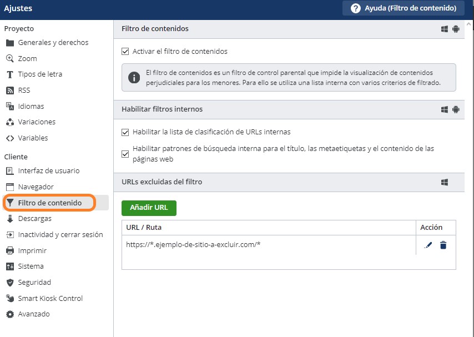
Task: Click the Windows icon in Filtro de contenidos header
Action: coord(445,29)
